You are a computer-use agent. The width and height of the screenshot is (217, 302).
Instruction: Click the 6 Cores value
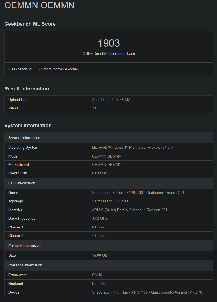(98, 227)
